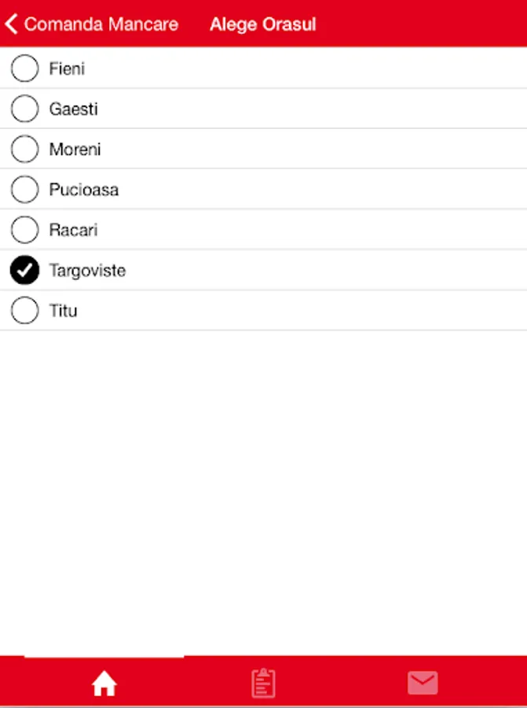The width and height of the screenshot is (527, 708).
Task: Open the envelope messages icon
Action: 423,683
